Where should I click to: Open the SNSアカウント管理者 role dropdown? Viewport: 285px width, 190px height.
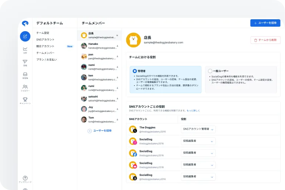(198, 129)
